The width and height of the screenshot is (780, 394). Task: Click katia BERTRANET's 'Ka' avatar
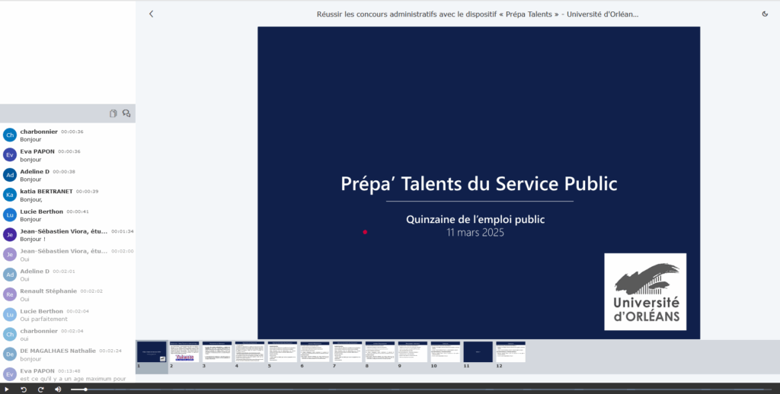[10, 195]
